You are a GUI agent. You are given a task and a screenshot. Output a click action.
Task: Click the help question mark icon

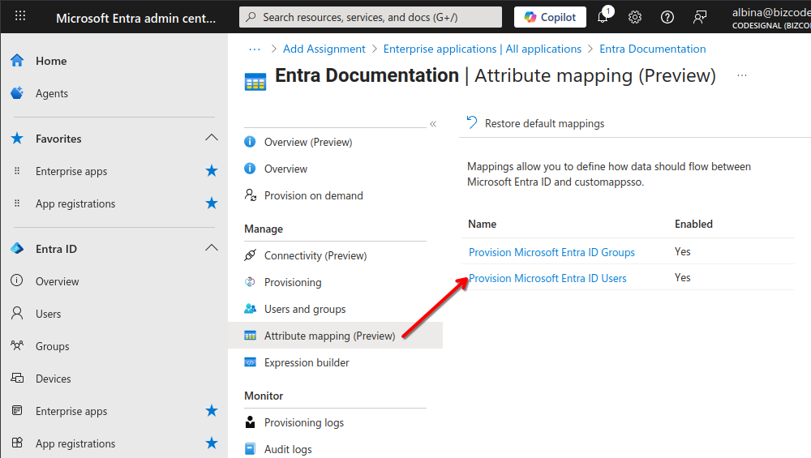point(667,17)
